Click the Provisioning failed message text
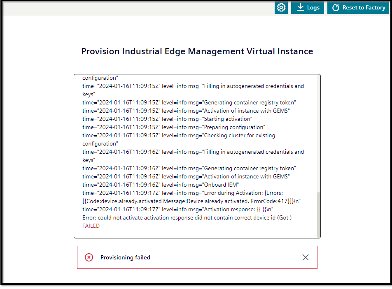392x289 pixels. click(125, 257)
